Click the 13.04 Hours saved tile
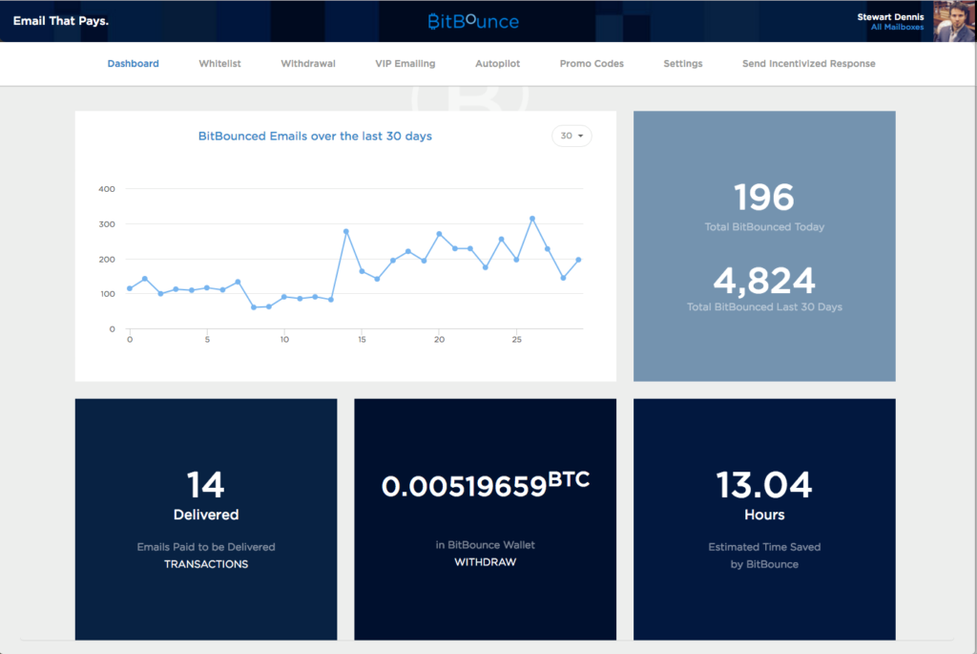This screenshot has width=977, height=654. click(x=764, y=518)
